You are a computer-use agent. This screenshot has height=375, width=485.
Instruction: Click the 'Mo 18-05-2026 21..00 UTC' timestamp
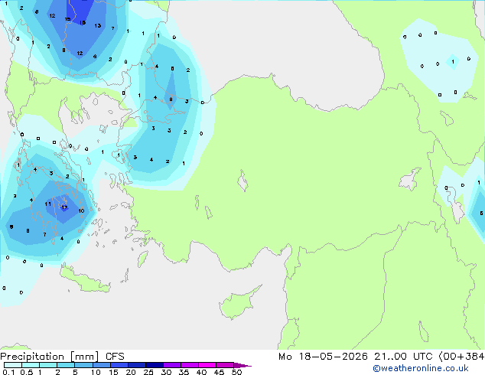(x=355, y=357)
